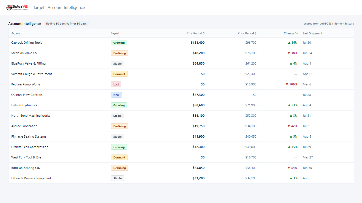Sort by the Prior Period $ header
The image size is (362, 203).
pyautogui.click(x=247, y=33)
